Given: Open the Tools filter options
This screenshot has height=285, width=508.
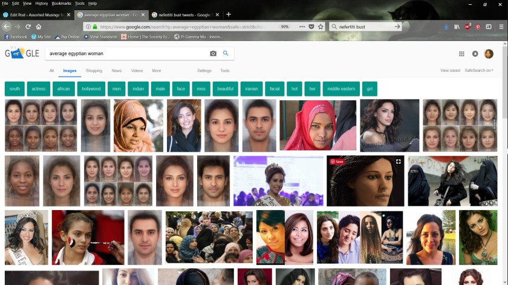Looking at the screenshot, I should pos(224,71).
